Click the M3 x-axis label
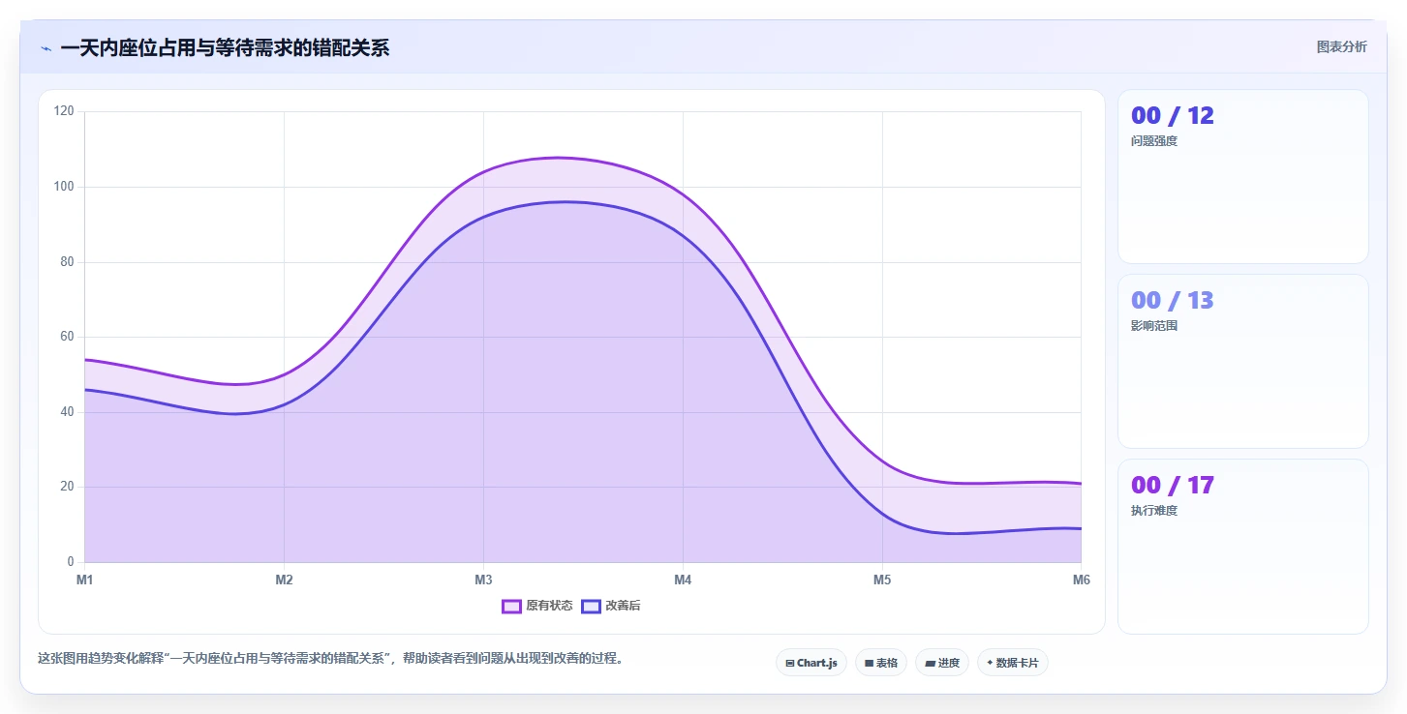The width and height of the screenshot is (1407, 714). point(483,580)
